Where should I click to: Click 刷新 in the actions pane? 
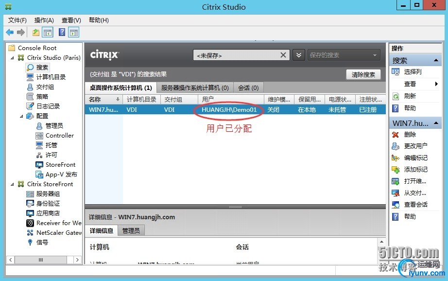click(x=410, y=96)
